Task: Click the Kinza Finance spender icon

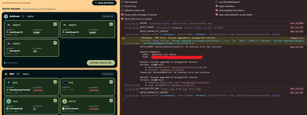Action: pyautogui.click(x=63, y=109)
